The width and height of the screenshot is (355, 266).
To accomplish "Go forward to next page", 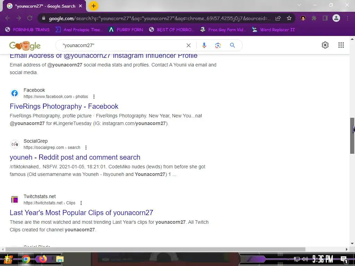I will (19, 18).
